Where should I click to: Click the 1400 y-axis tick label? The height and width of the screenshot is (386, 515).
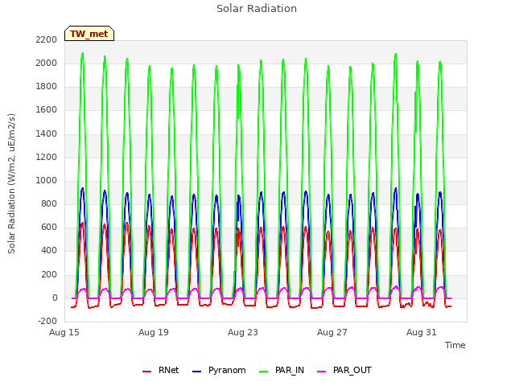coord(47,134)
